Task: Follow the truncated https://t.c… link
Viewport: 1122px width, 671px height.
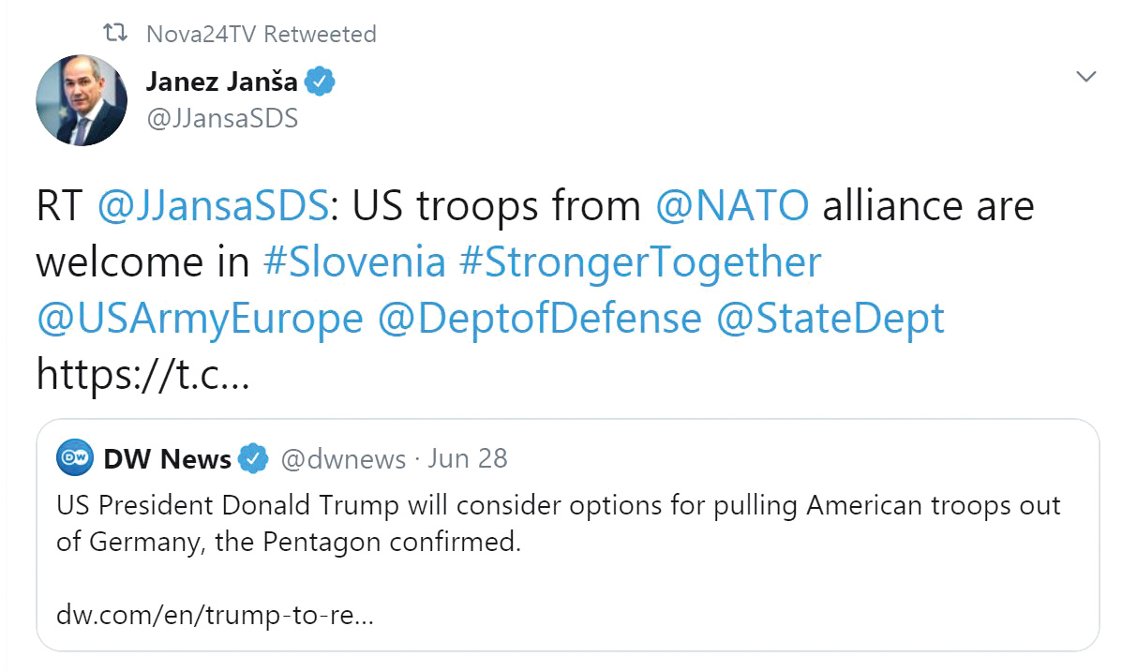Action: (x=142, y=375)
